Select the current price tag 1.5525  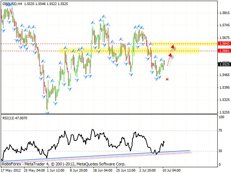click(x=223, y=64)
